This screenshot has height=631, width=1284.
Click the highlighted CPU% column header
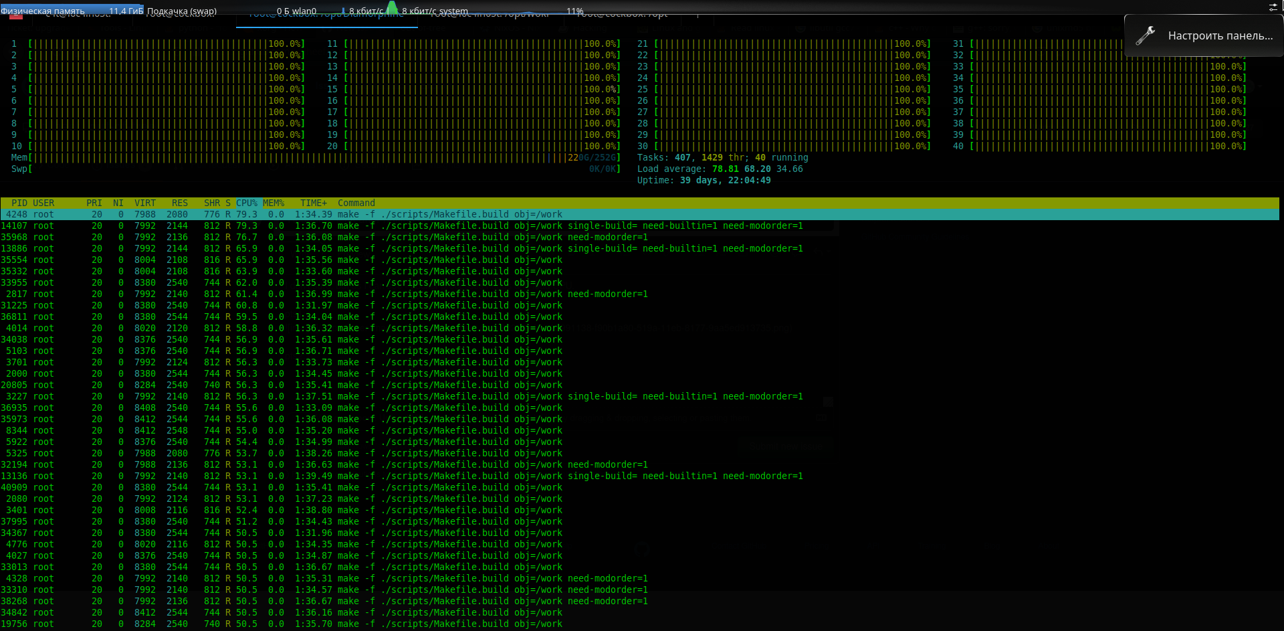(247, 203)
